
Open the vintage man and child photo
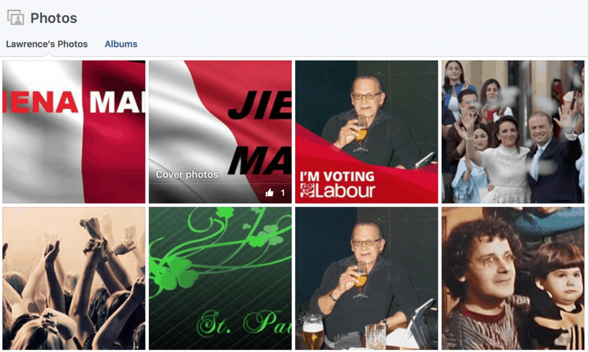[513, 278]
